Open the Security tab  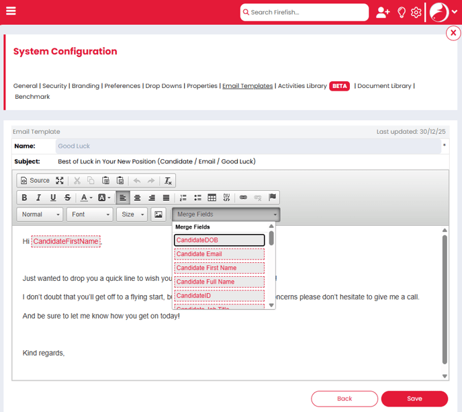(x=54, y=86)
